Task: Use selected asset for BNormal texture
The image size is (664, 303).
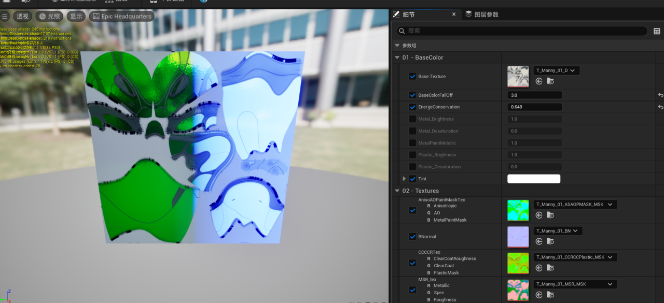Action: click(x=539, y=241)
